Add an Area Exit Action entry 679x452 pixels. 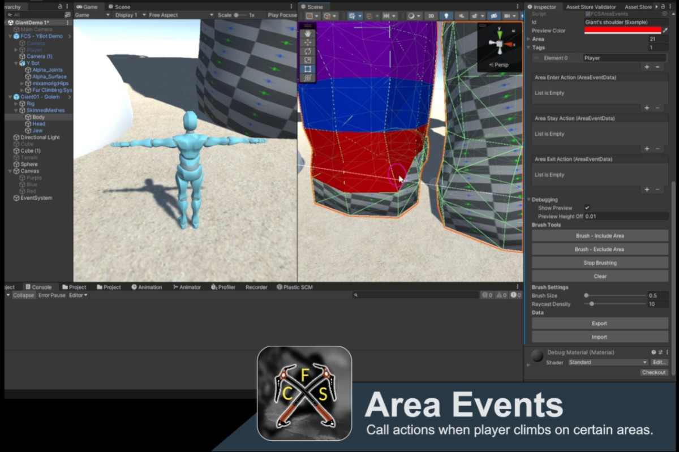tap(647, 190)
